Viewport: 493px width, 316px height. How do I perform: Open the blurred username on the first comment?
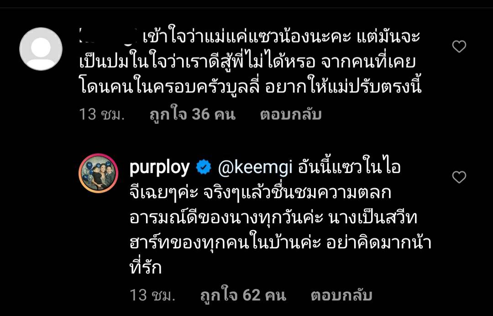108,36
